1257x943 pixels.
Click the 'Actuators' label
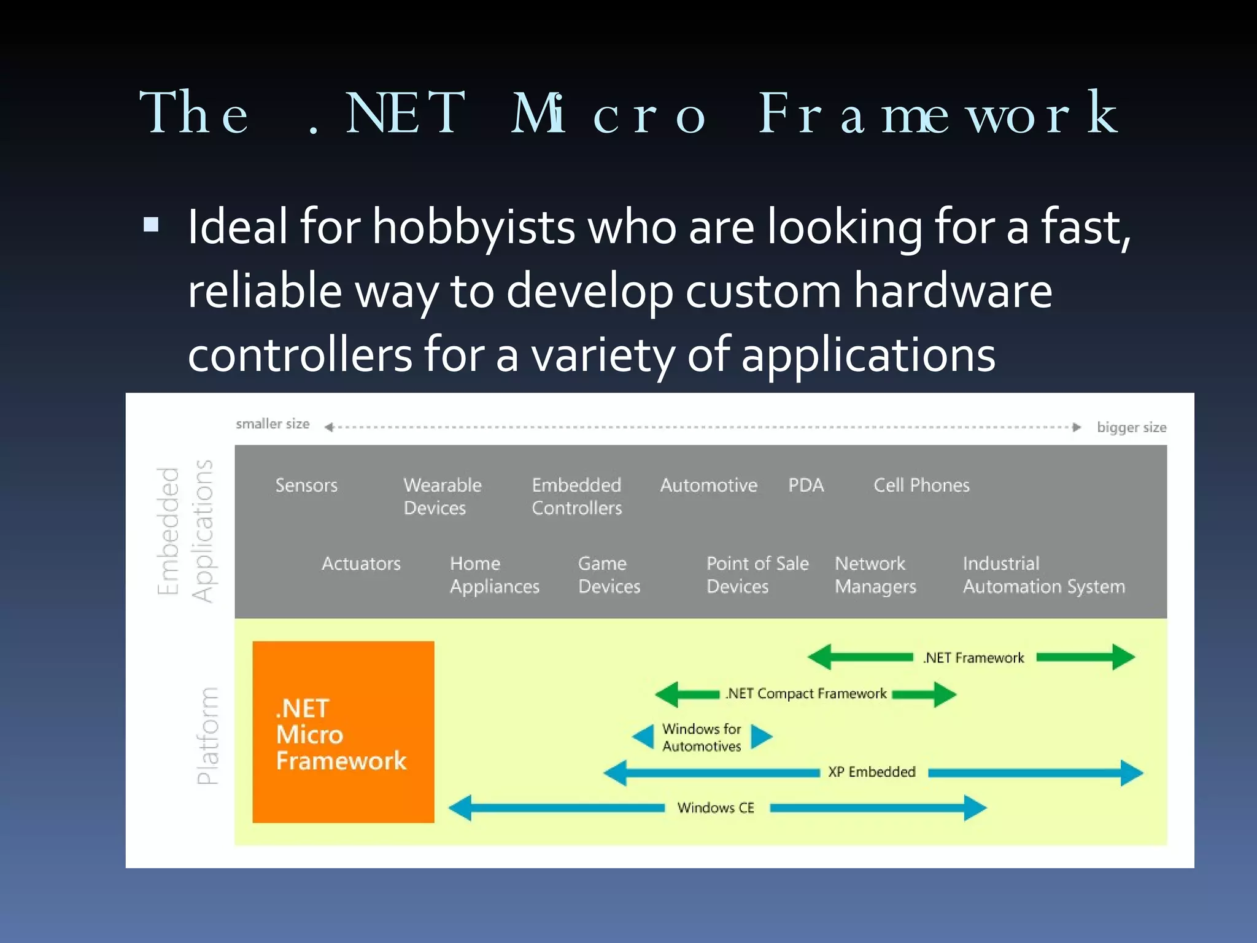(361, 563)
